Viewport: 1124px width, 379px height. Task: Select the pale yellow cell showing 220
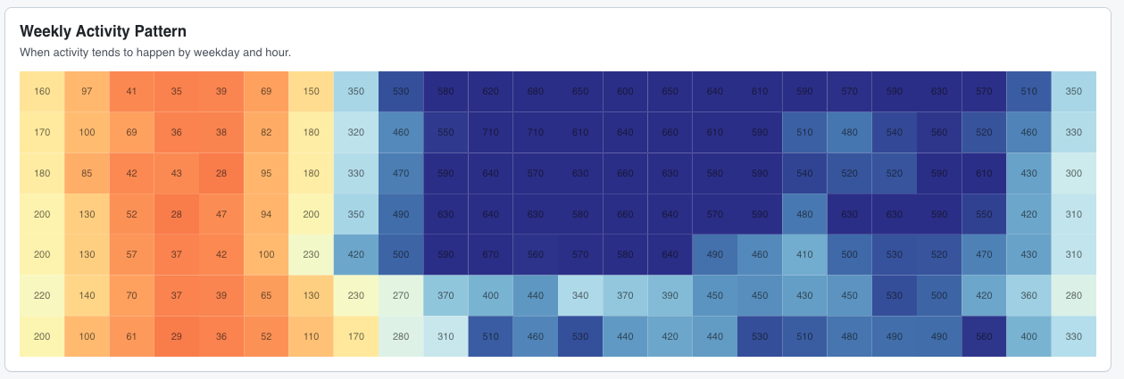42,296
